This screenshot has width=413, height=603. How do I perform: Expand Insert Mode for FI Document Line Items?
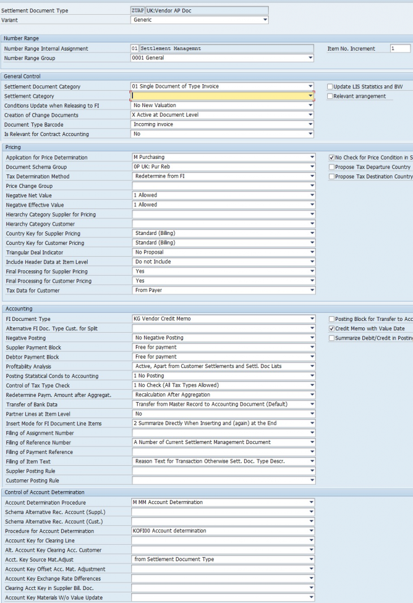click(x=224, y=423)
